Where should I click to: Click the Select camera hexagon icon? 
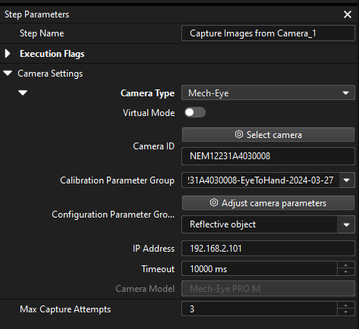pyautogui.click(x=239, y=134)
